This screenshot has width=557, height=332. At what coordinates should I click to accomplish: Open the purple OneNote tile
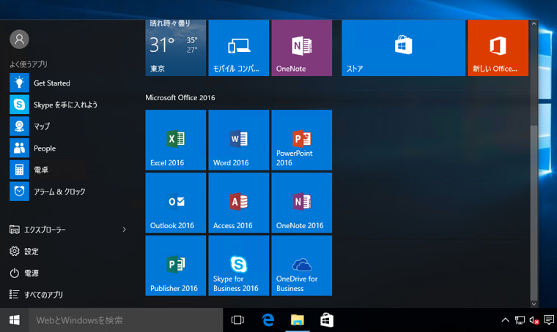click(302, 48)
